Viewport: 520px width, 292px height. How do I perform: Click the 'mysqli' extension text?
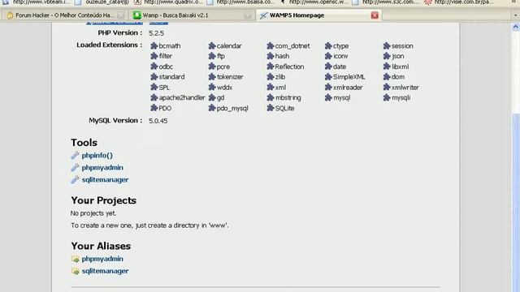click(401, 97)
